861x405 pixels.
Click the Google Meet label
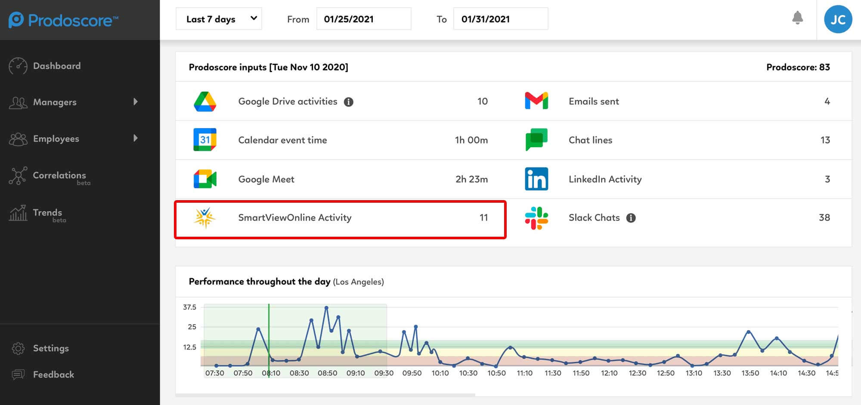(x=266, y=179)
